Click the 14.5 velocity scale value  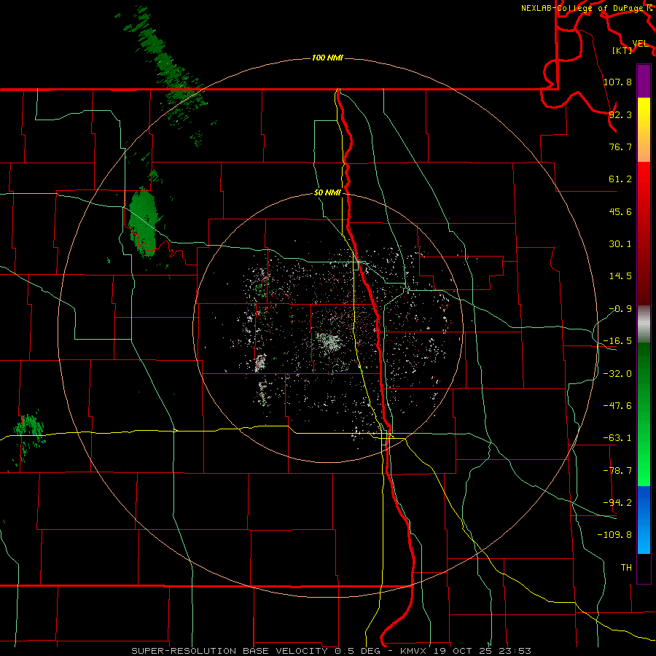620,276
